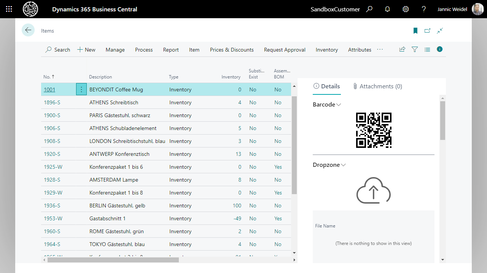Show more actions ellipsis in action bar
Viewport: 487px width, 273px height.
pos(380,49)
